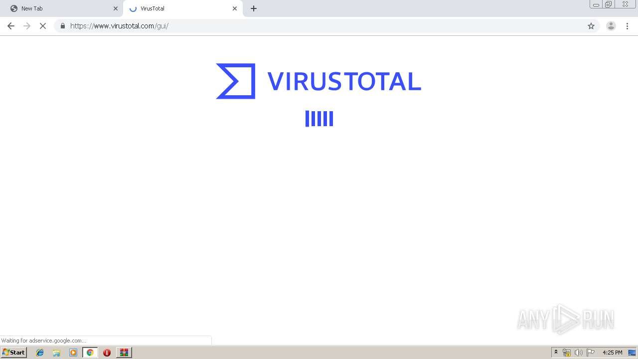The width and height of the screenshot is (638, 359).
Task: Close the VirusTotal tab
Action: (x=235, y=8)
